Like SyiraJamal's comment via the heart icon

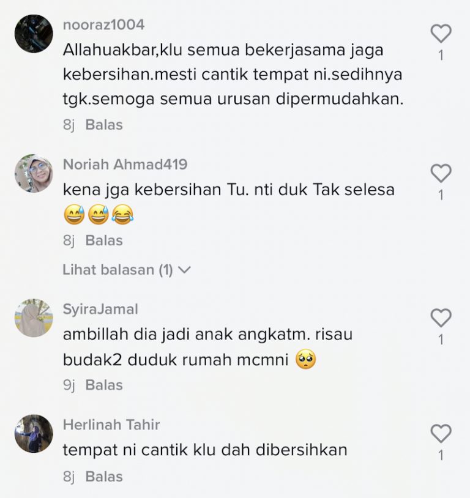pyautogui.click(x=441, y=318)
